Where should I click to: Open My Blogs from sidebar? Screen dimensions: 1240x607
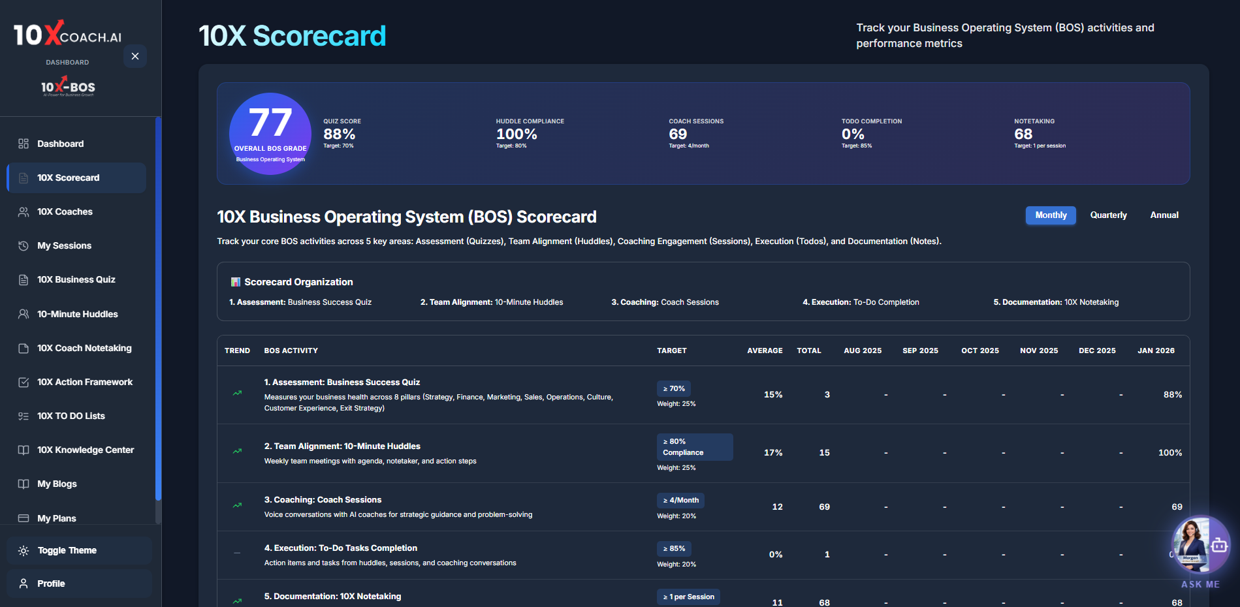coord(57,484)
